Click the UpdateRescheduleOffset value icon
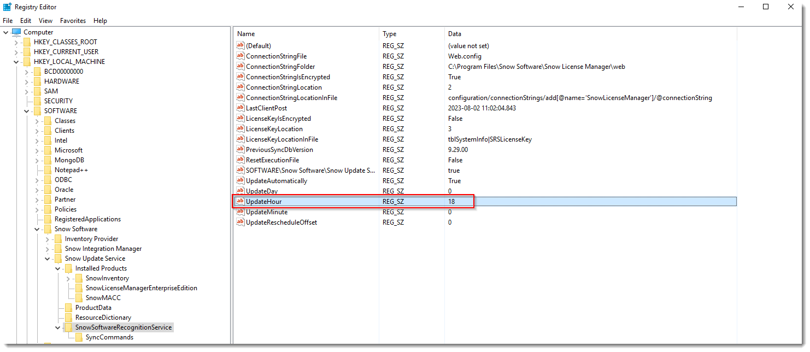Viewport: 810px width, 352px height. (240, 222)
